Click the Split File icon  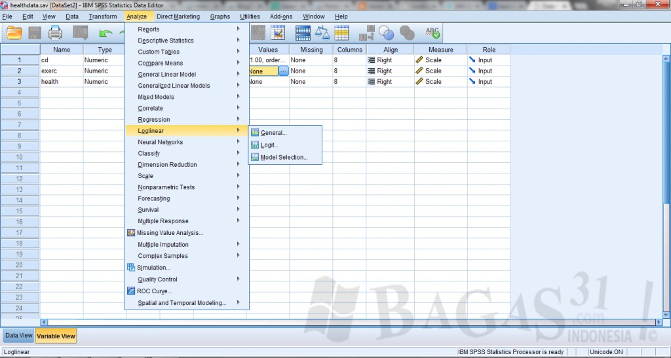pyautogui.click(x=303, y=33)
